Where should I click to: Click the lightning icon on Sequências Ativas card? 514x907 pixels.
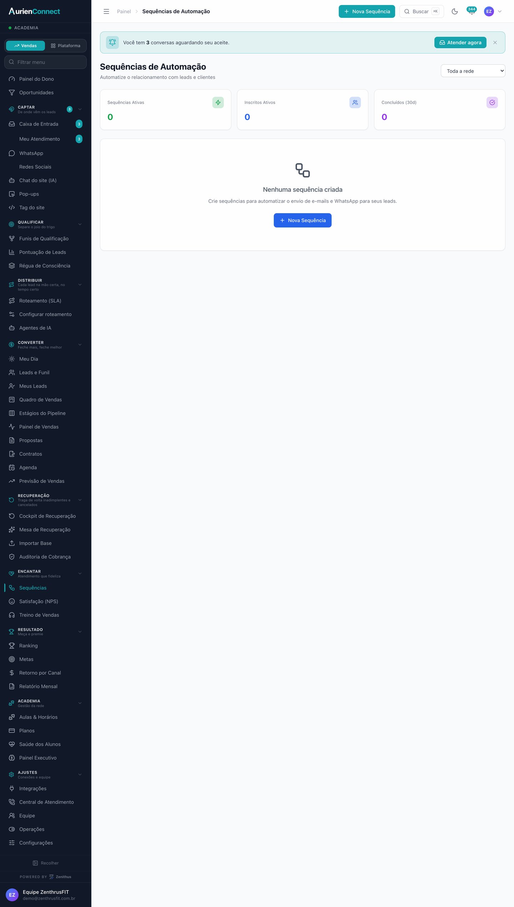tap(218, 102)
